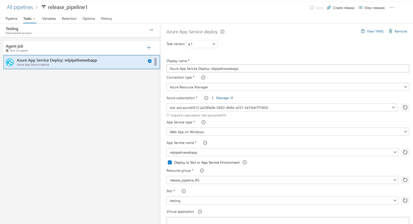Show Azure subscription info icon
413x224 pixels.
pos(206,98)
